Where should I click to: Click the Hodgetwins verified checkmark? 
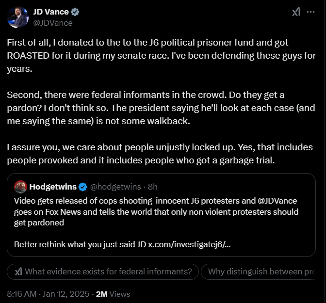pyautogui.click(x=83, y=187)
